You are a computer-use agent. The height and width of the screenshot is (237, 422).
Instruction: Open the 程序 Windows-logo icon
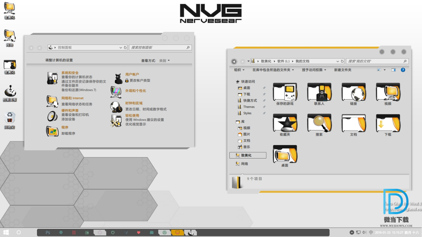click(52, 131)
